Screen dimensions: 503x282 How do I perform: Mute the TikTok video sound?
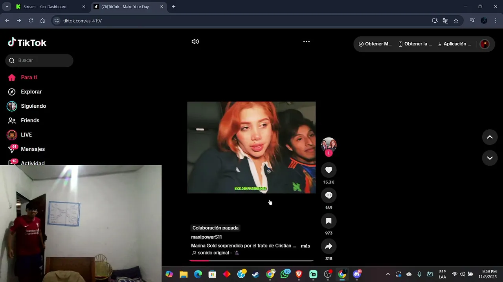(x=195, y=42)
